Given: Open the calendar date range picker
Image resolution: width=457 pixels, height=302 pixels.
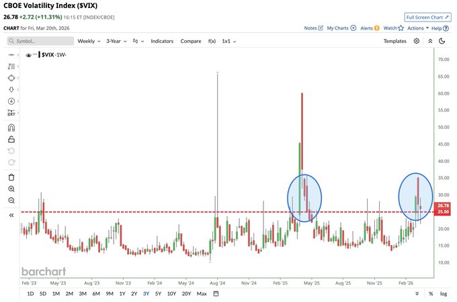Looking at the screenshot, I should click(216, 293).
